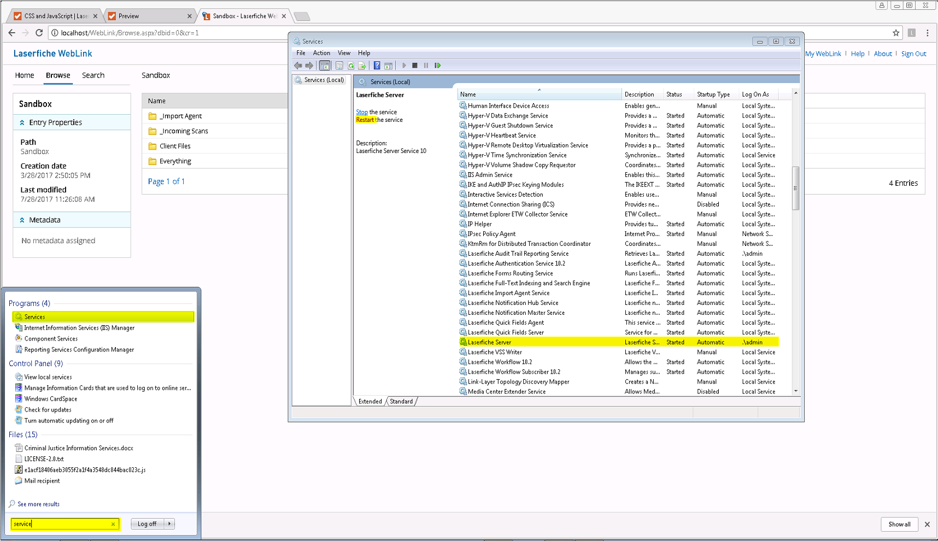Click Services program icon in Start results
The width and height of the screenshot is (938, 541).
[x=19, y=317]
